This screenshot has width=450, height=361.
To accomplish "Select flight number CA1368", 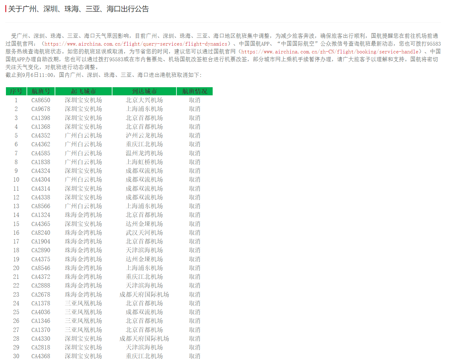I will pyautogui.click(x=41, y=127).
